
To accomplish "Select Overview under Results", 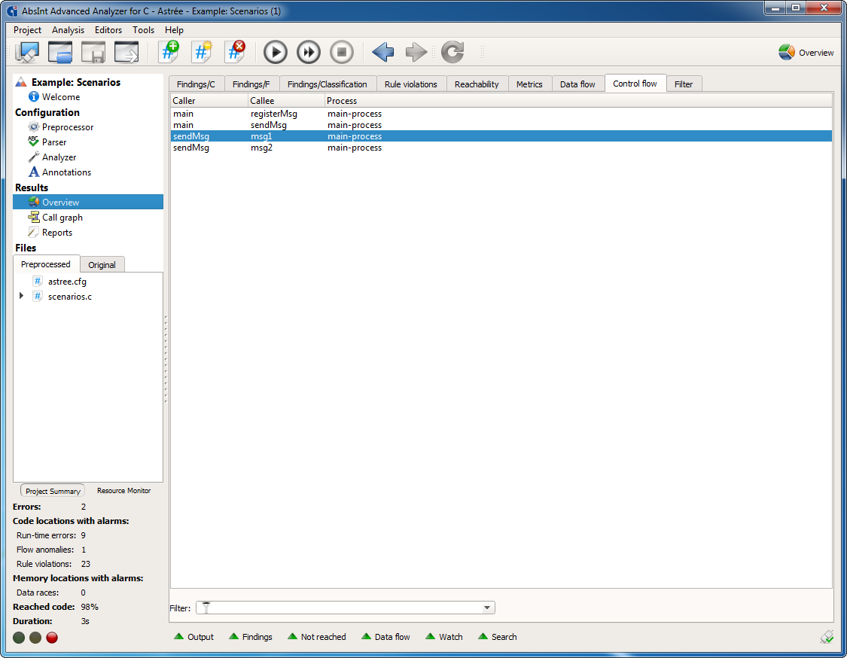I will click(88, 202).
